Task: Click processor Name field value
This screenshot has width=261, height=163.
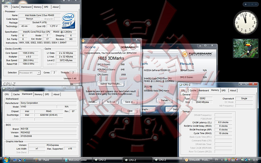Action: click(x=39, y=15)
